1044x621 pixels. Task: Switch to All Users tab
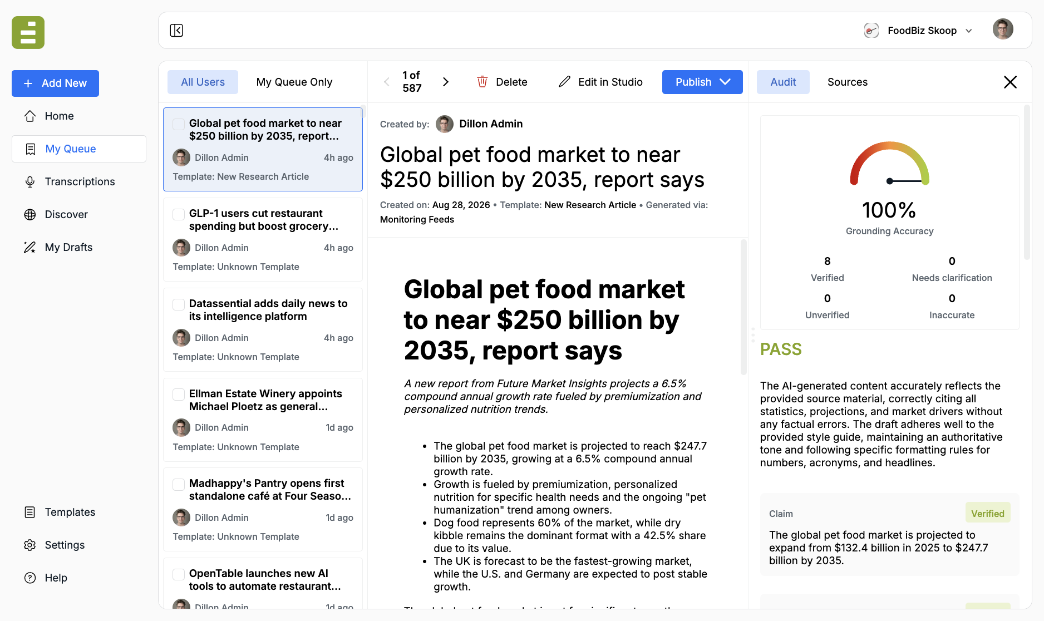203,82
